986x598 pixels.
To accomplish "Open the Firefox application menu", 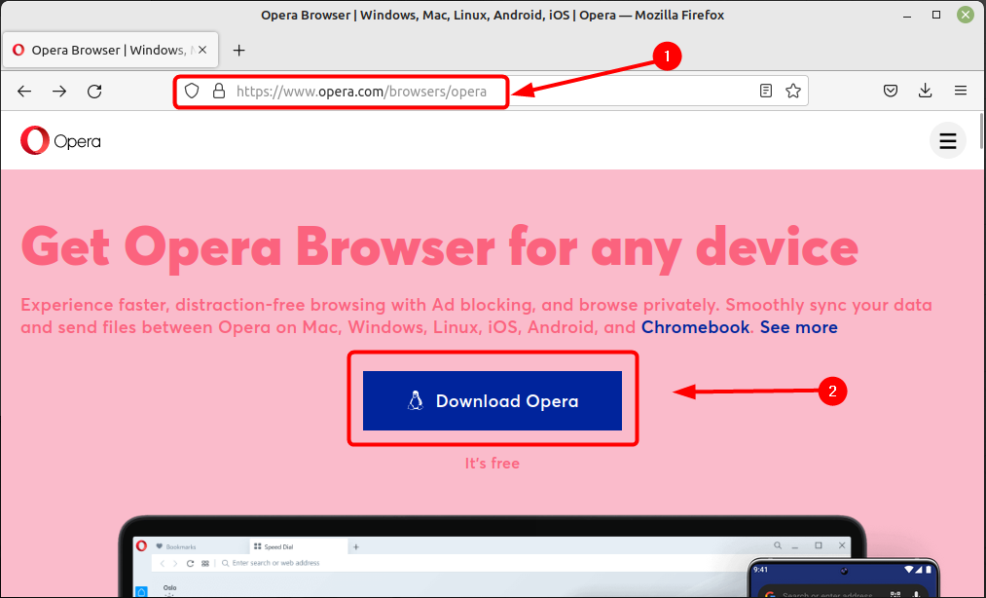I will [x=961, y=91].
